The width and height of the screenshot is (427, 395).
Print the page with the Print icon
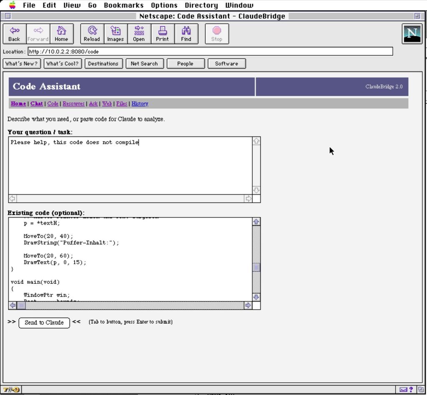[163, 34]
